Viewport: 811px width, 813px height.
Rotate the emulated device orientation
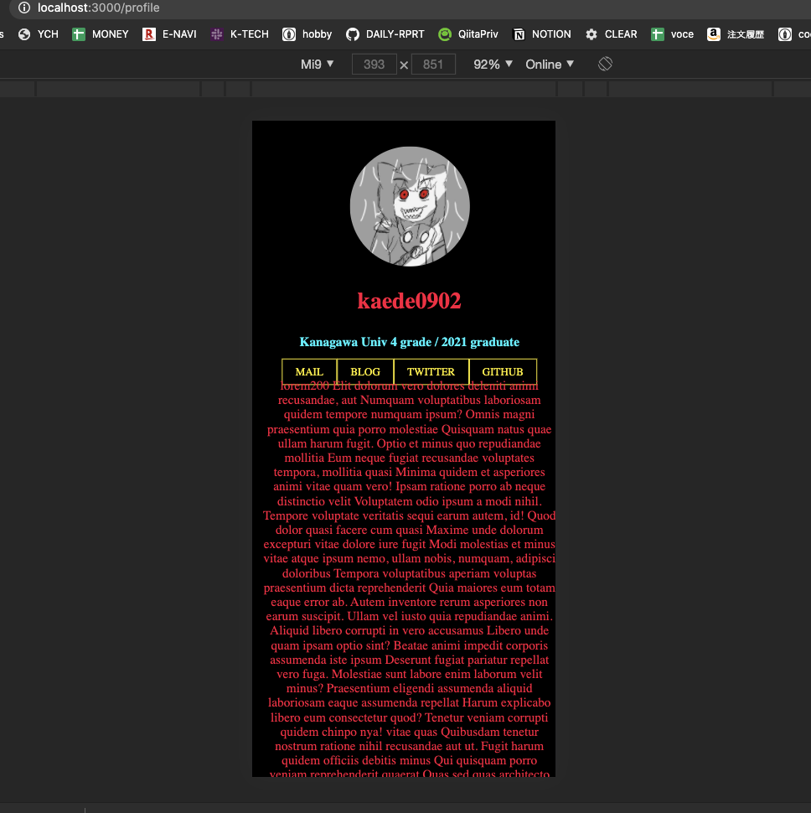[605, 63]
